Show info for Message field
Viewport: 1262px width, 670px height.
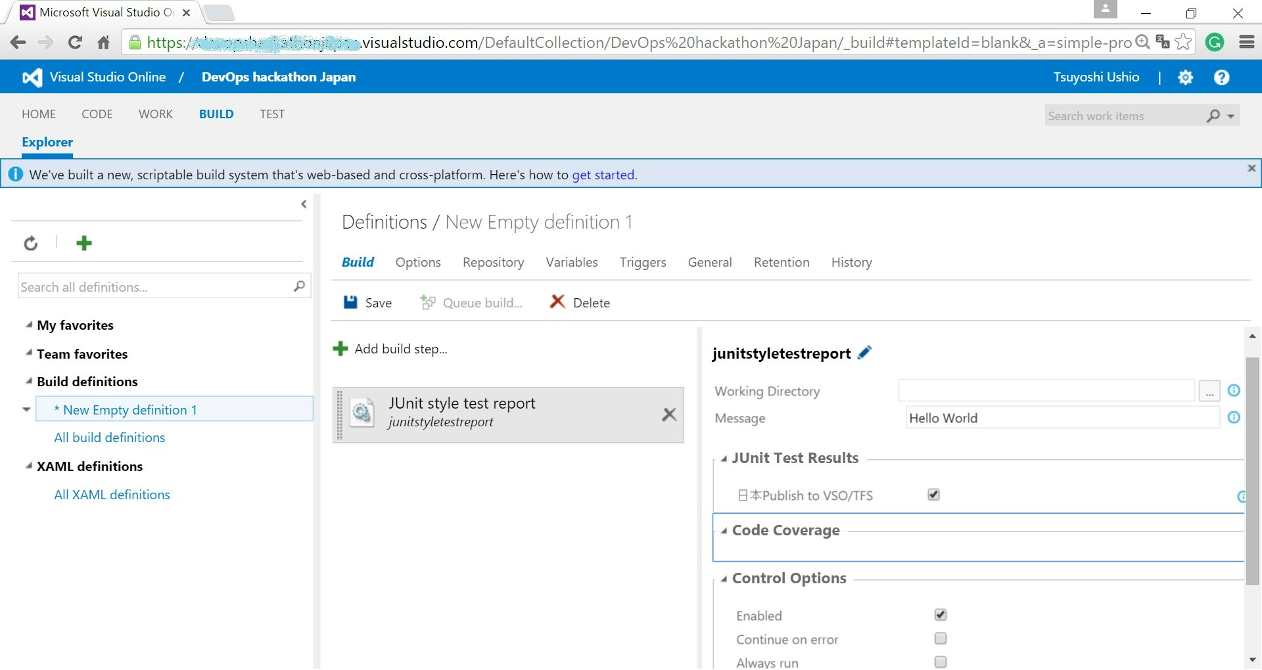1234,417
